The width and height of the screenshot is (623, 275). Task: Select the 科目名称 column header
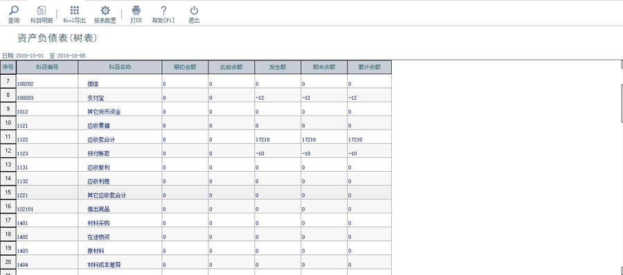[x=120, y=67]
